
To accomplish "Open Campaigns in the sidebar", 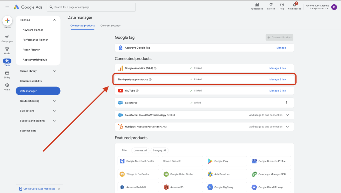I will click(x=7, y=39).
